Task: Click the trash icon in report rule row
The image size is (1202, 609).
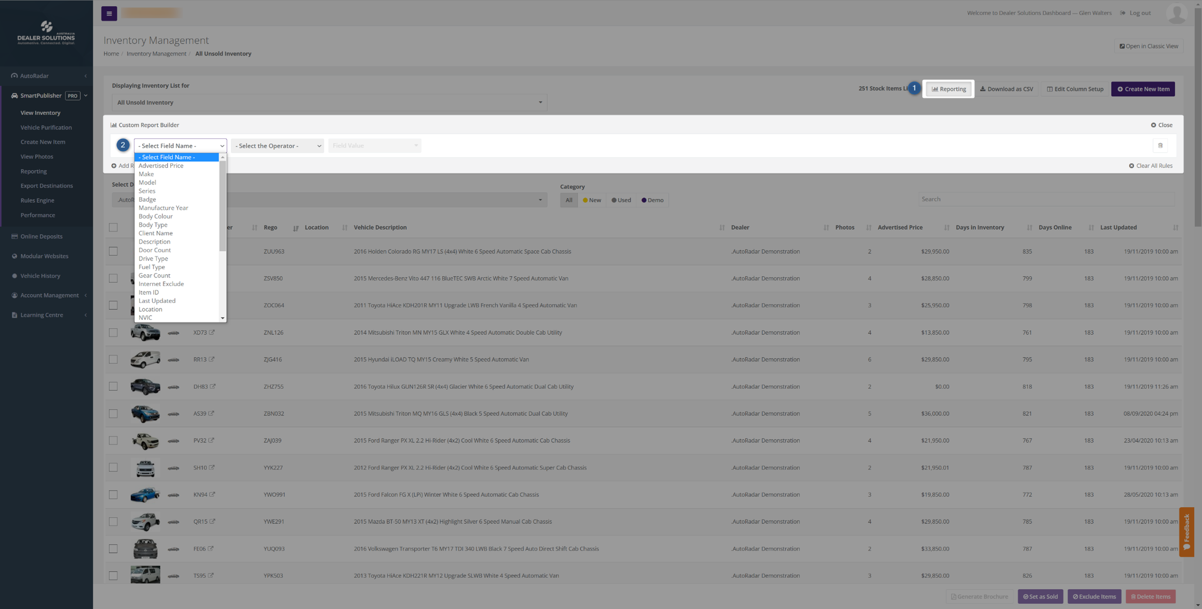Action: pos(1160,146)
